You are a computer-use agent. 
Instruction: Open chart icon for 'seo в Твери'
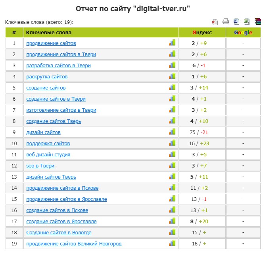172,165
